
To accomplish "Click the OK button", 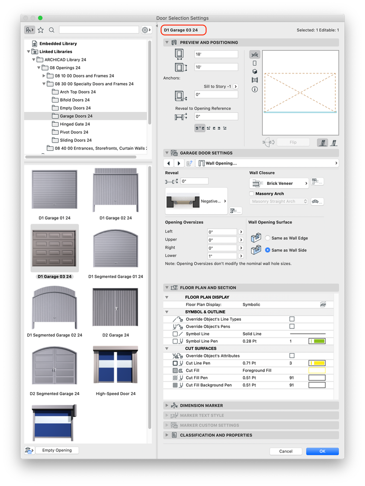I will [x=322, y=451].
